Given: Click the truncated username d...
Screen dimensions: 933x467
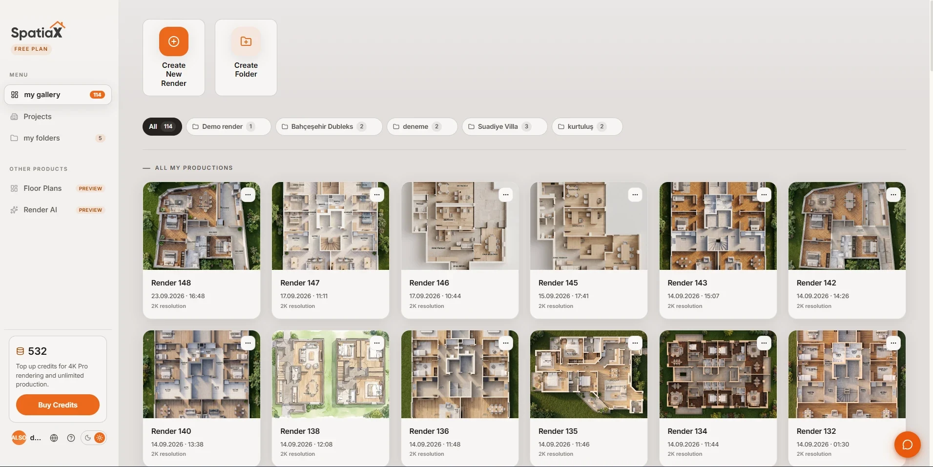Looking at the screenshot, I should [35, 438].
